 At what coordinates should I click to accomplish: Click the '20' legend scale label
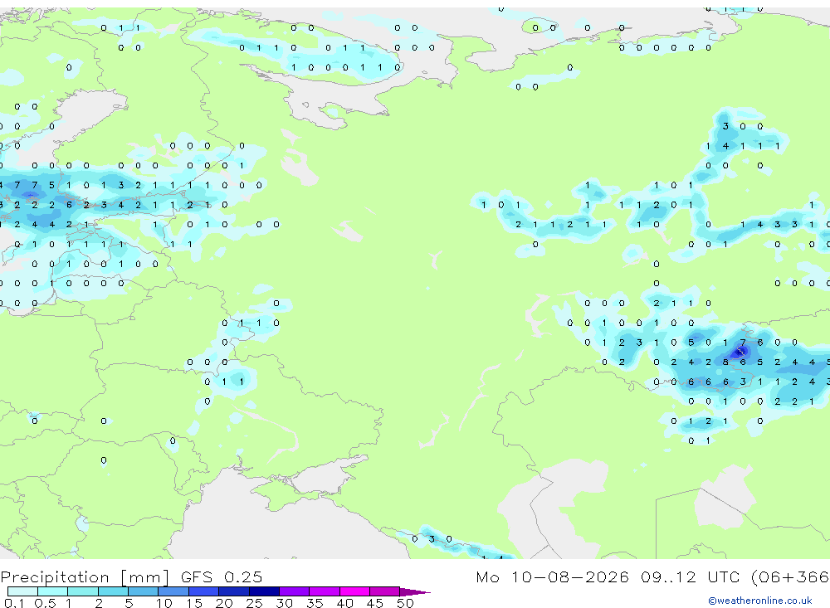tap(224, 603)
